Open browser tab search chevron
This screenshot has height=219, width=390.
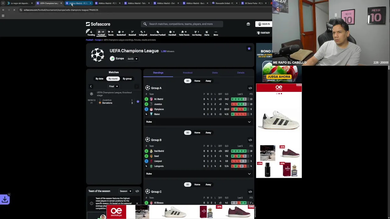click(x=3, y=3)
